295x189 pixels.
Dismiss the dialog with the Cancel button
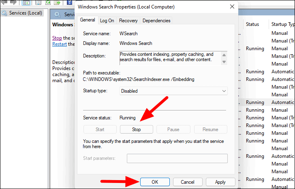tap(188, 182)
